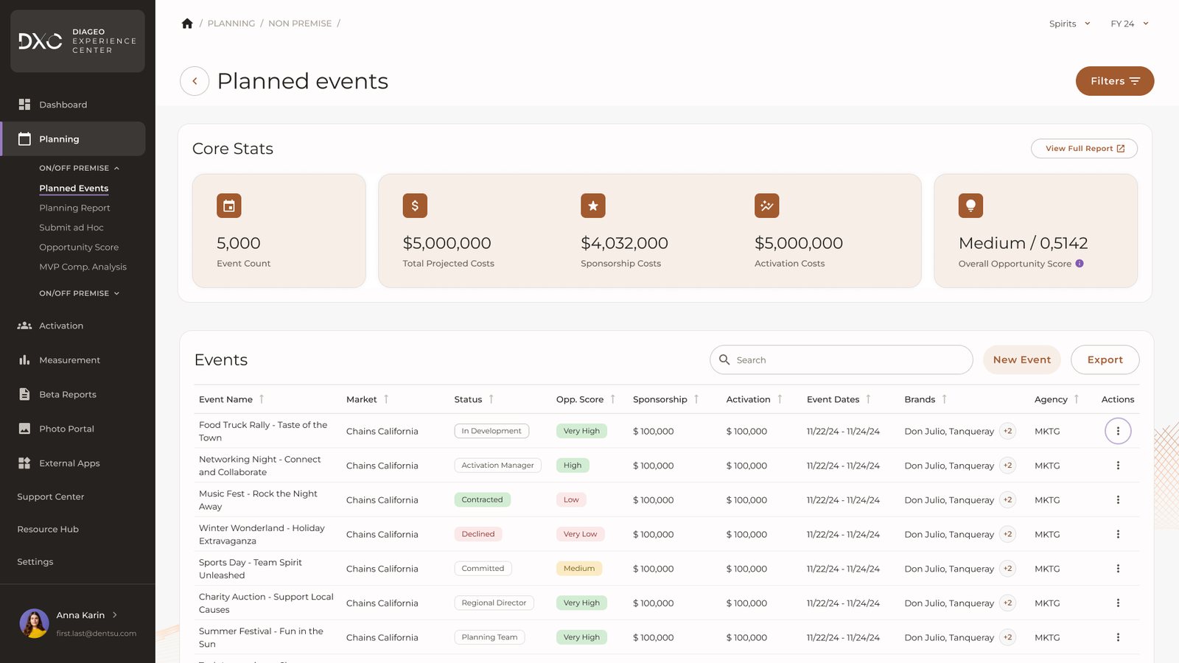Open Opportunity Score submenu item

(x=79, y=248)
